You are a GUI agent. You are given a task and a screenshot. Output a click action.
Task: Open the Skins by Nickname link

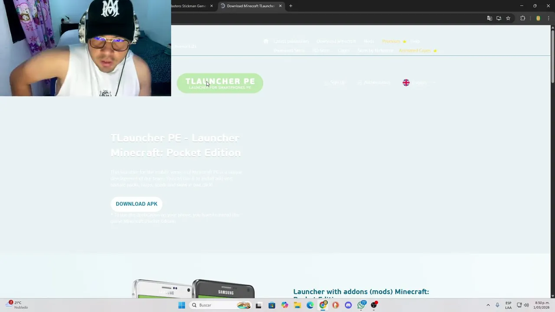coord(375,50)
